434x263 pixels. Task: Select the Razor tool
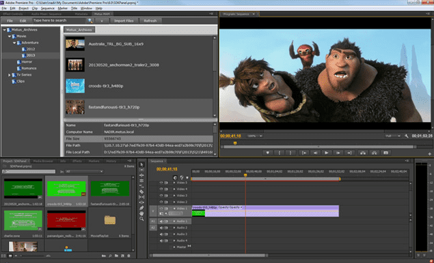(x=141, y=191)
